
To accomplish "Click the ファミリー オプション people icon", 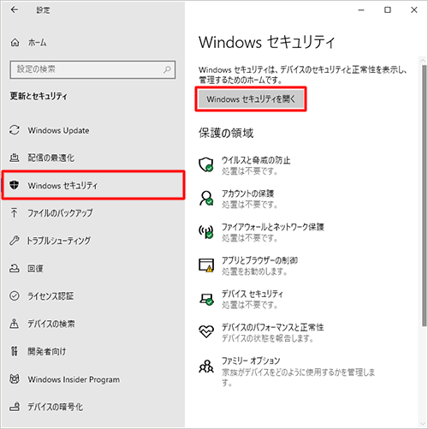I will 206,366.
